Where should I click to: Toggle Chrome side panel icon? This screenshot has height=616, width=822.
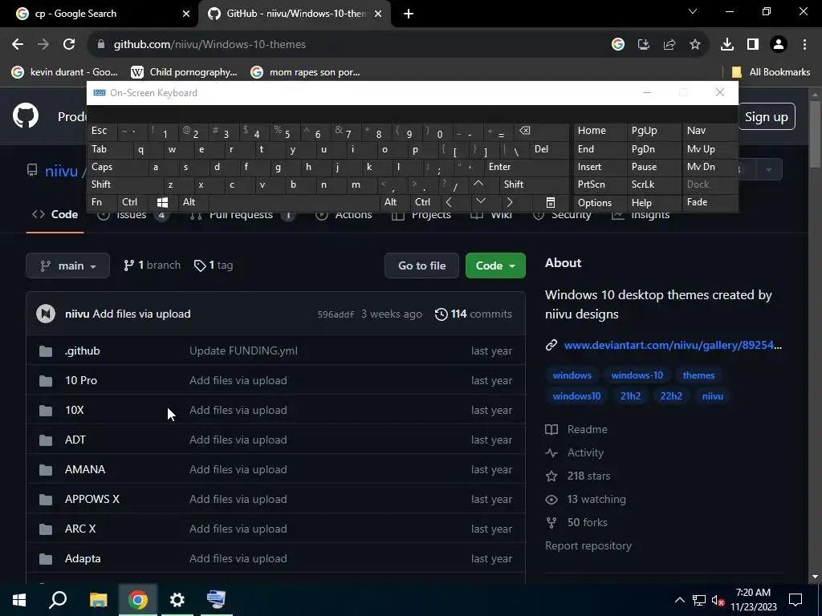(x=753, y=45)
